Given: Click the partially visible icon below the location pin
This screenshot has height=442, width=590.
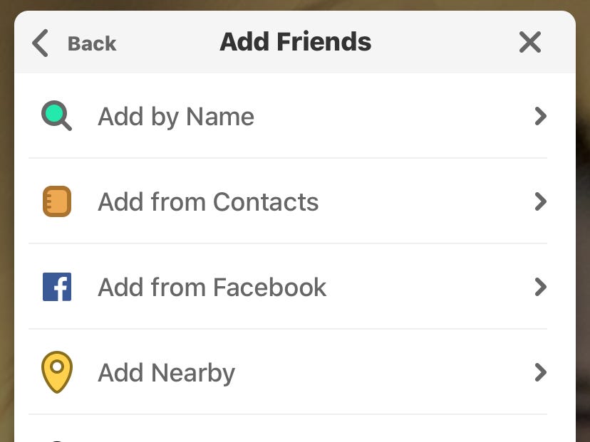Looking at the screenshot, I should click(x=57, y=440).
